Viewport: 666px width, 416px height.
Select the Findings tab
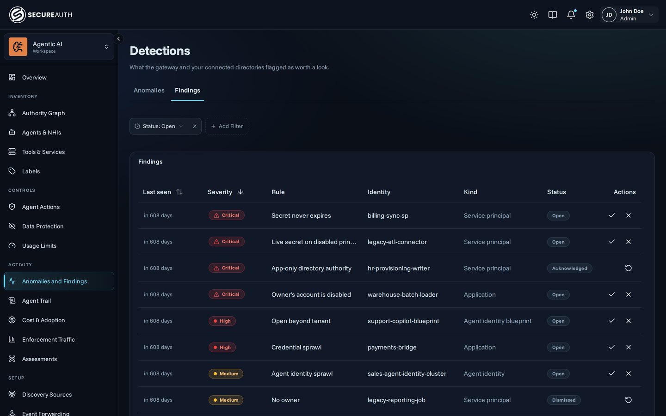point(187,91)
